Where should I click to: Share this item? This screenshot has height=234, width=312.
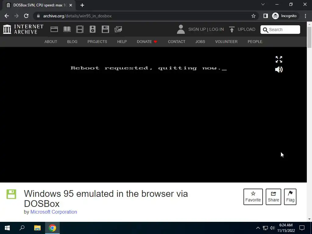273,197
